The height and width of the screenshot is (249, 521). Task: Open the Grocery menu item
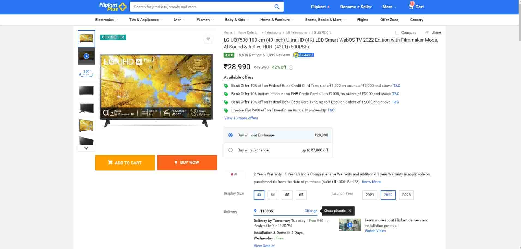click(416, 20)
